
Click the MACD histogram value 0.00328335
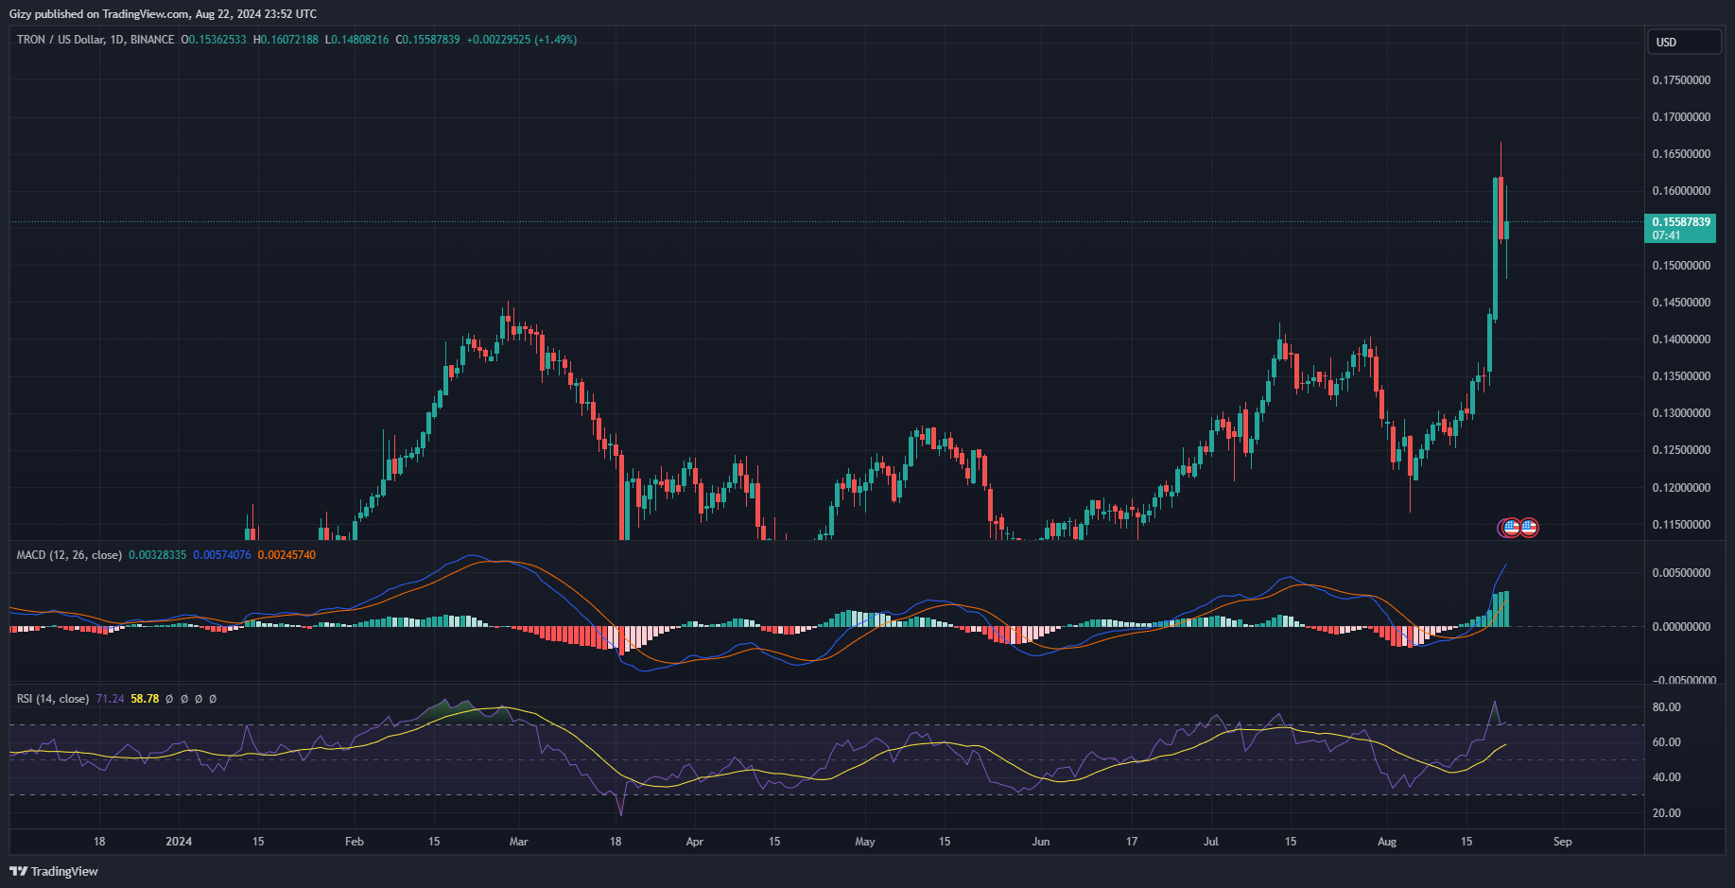pos(158,555)
